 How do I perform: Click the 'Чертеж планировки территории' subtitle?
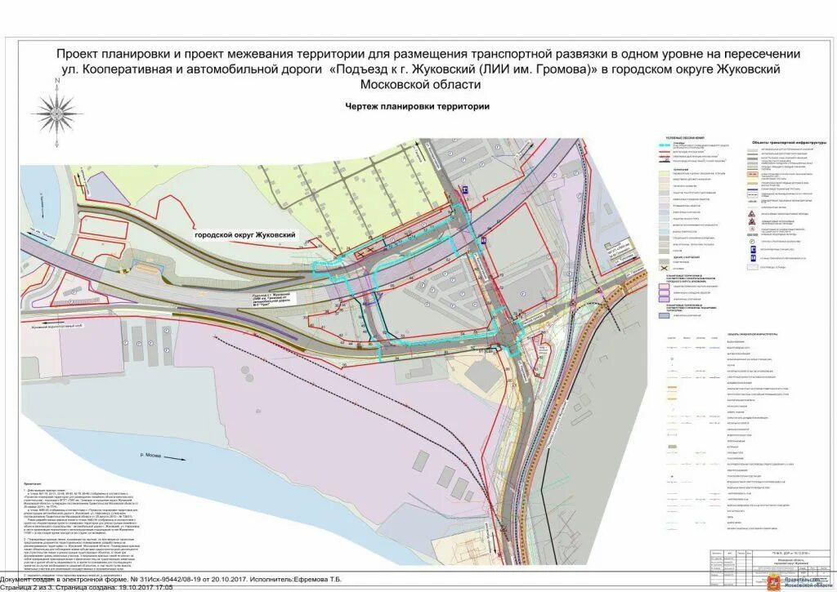[418, 106]
